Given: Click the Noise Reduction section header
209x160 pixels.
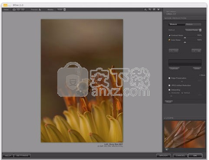Looking at the screenshot, I should pos(175,18).
